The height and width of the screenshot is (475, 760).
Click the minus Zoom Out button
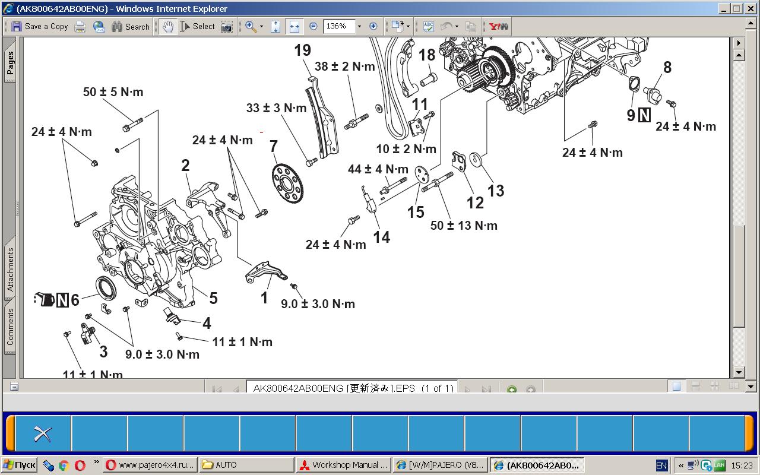313,27
